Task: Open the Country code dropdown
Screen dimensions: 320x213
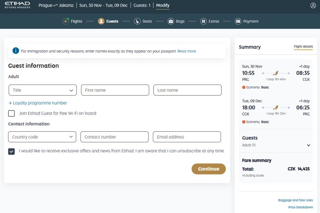Action: tap(42, 137)
